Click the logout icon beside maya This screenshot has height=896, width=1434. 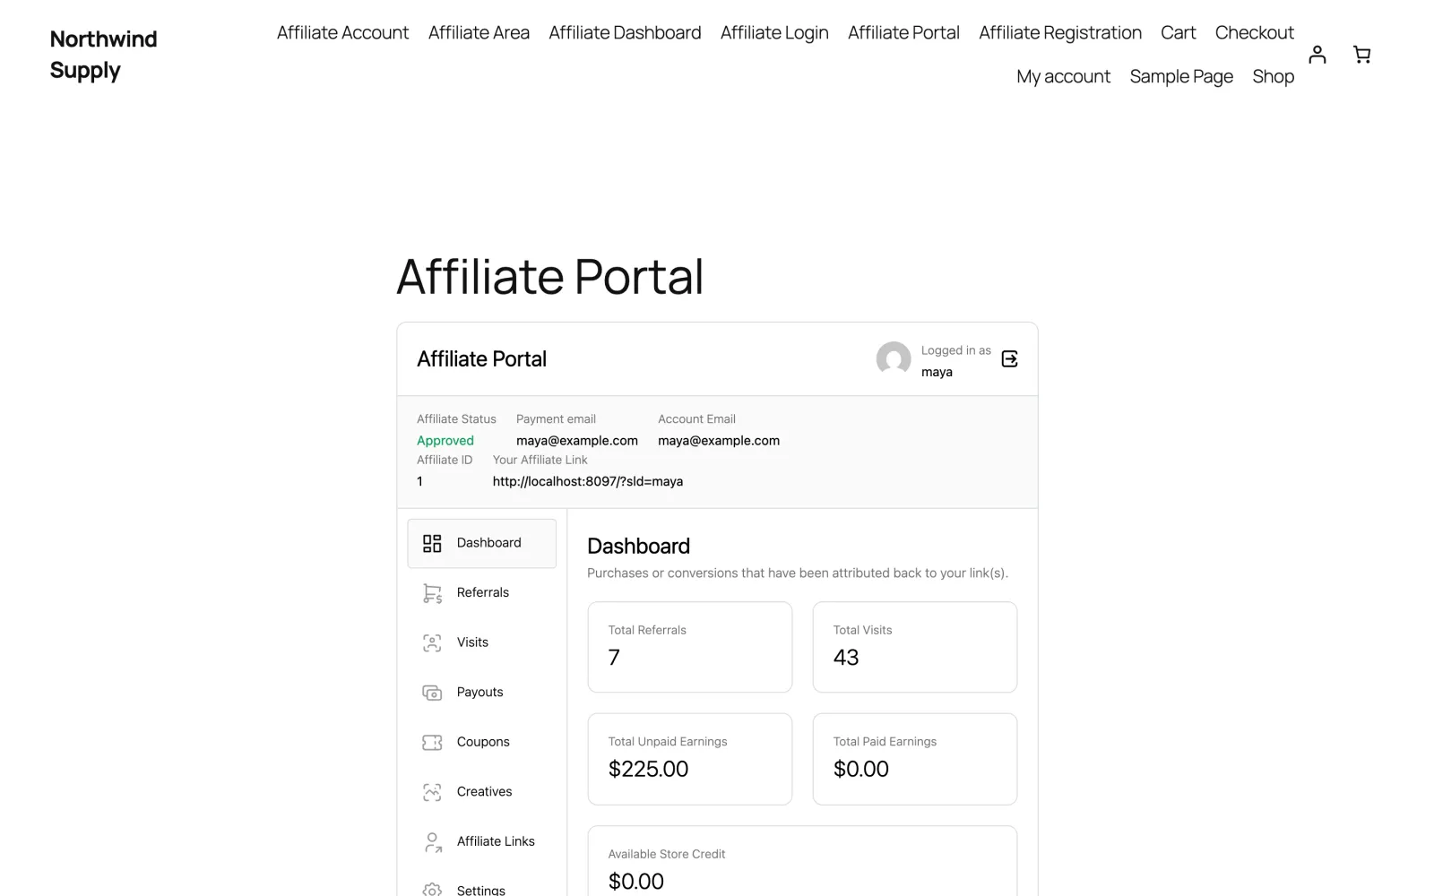coord(1009,359)
